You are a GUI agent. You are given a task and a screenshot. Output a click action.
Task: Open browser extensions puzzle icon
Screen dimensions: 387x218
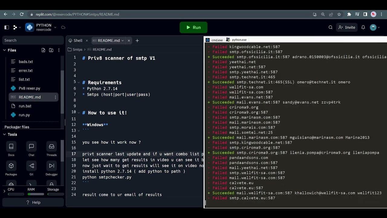pos(349,14)
